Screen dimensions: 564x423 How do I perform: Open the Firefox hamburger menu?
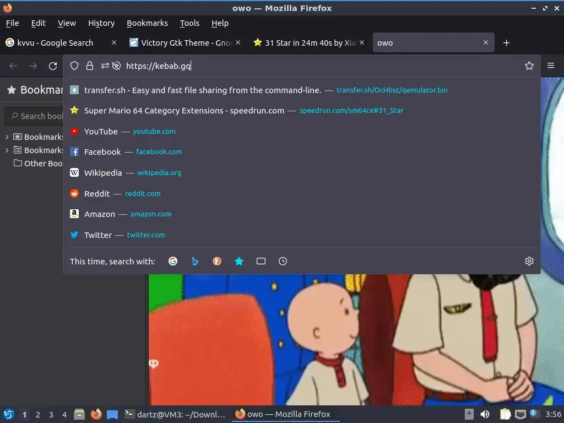click(x=551, y=66)
